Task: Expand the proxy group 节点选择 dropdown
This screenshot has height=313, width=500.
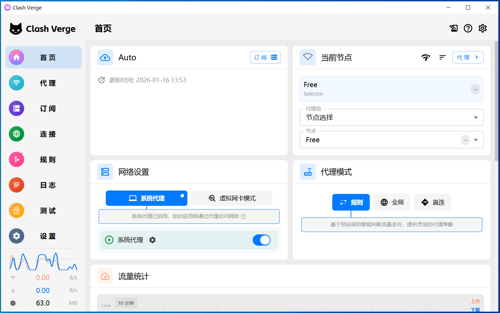Action: click(x=476, y=118)
